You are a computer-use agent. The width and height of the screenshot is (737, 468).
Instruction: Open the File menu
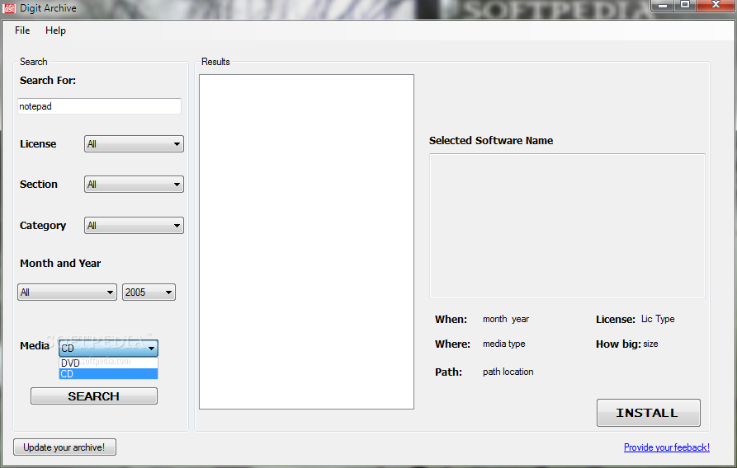pos(22,30)
